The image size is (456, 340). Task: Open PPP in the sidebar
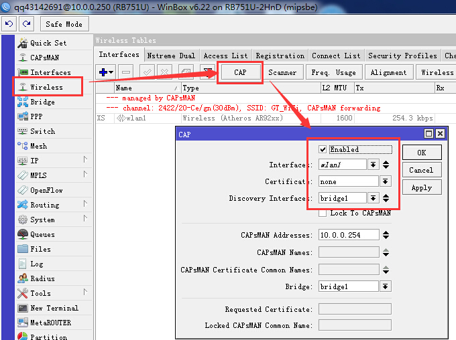click(x=54, y=116)
